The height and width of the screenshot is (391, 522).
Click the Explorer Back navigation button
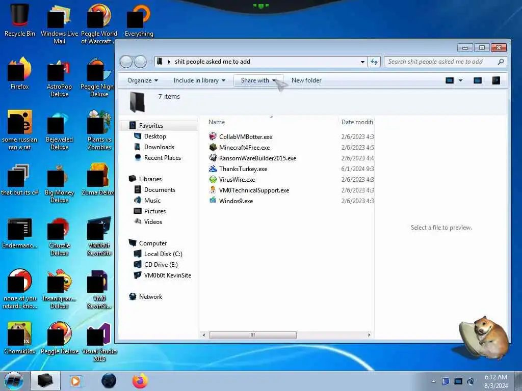tap(126, 62)
